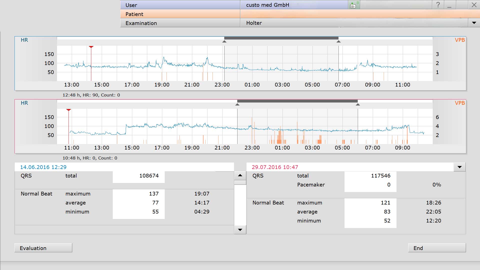Open the Patient menu row

(x=180, y=14)
